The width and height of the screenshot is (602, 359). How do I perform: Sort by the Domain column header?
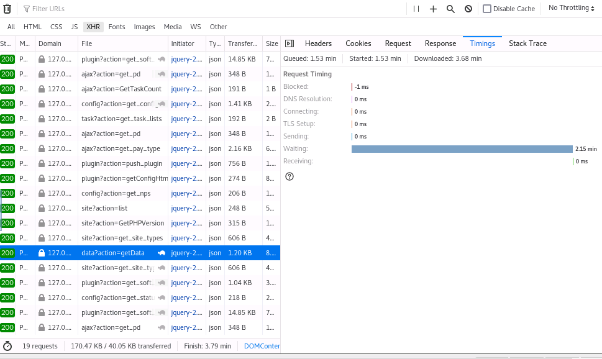point(57,43)
